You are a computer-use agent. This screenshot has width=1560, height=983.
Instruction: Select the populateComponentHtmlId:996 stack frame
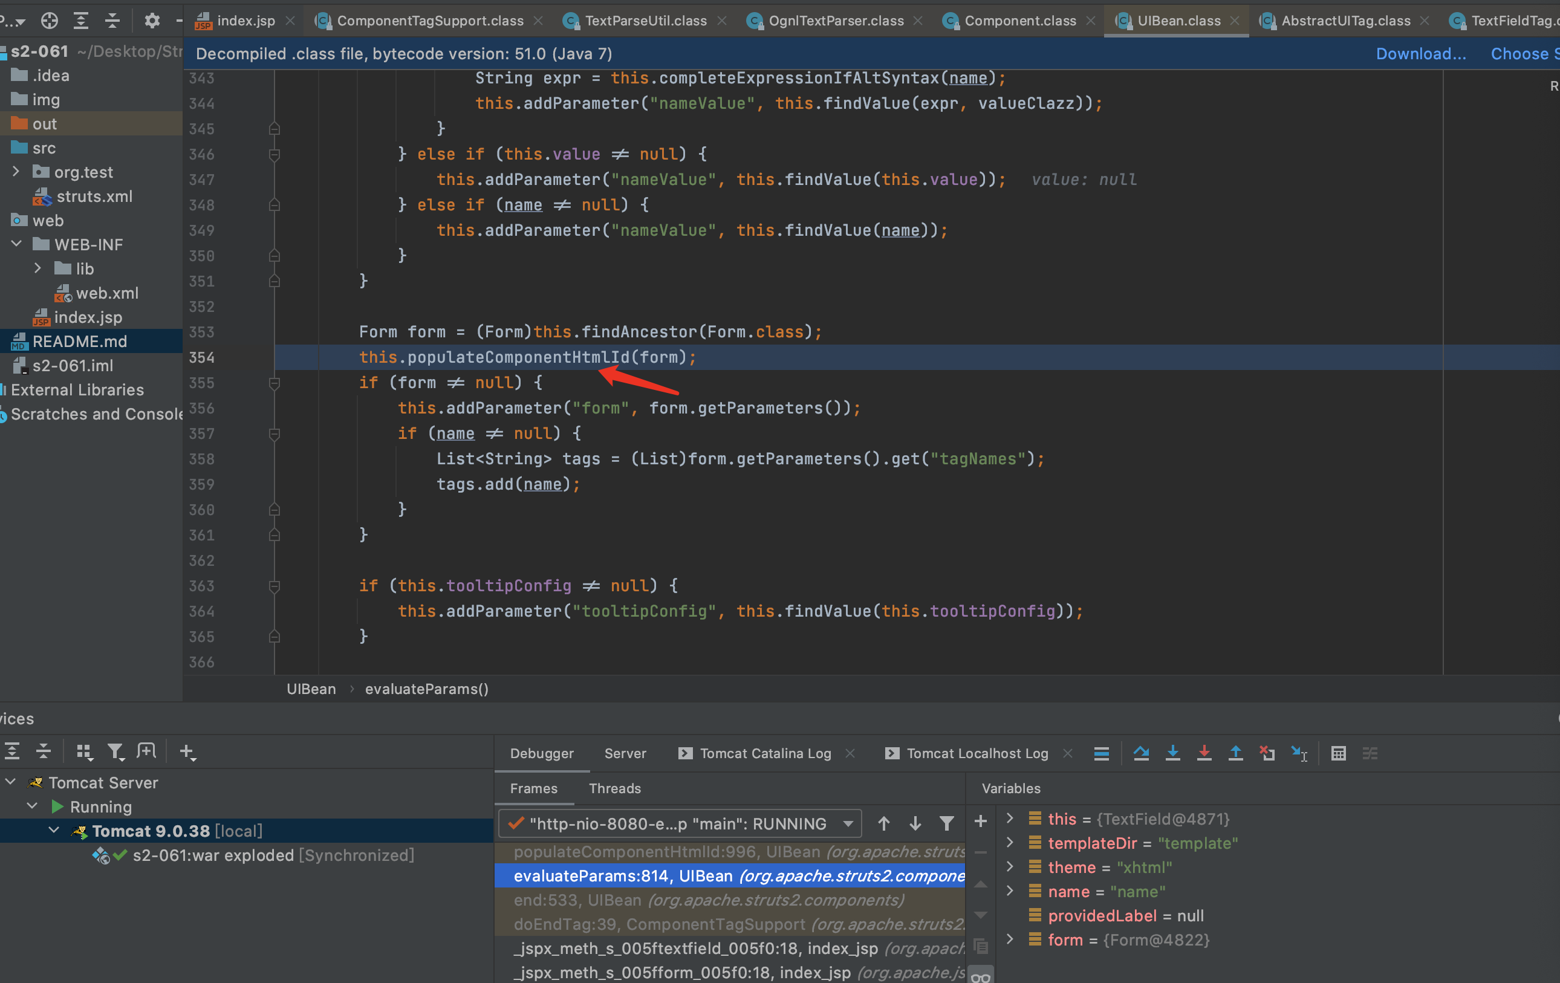[730, 852]
